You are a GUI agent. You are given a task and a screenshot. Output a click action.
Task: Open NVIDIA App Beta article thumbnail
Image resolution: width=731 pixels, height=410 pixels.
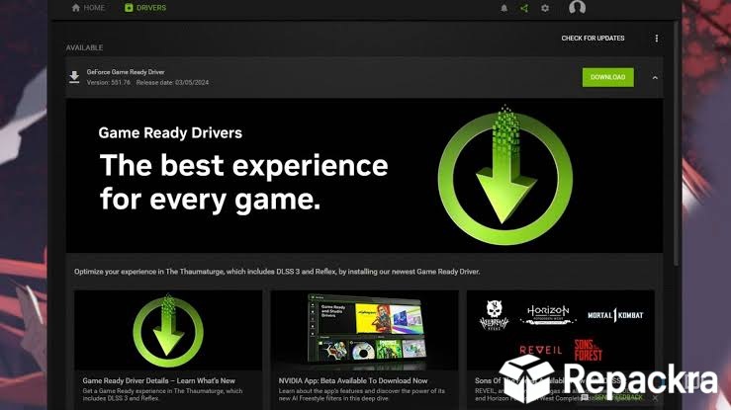point(365,330)
